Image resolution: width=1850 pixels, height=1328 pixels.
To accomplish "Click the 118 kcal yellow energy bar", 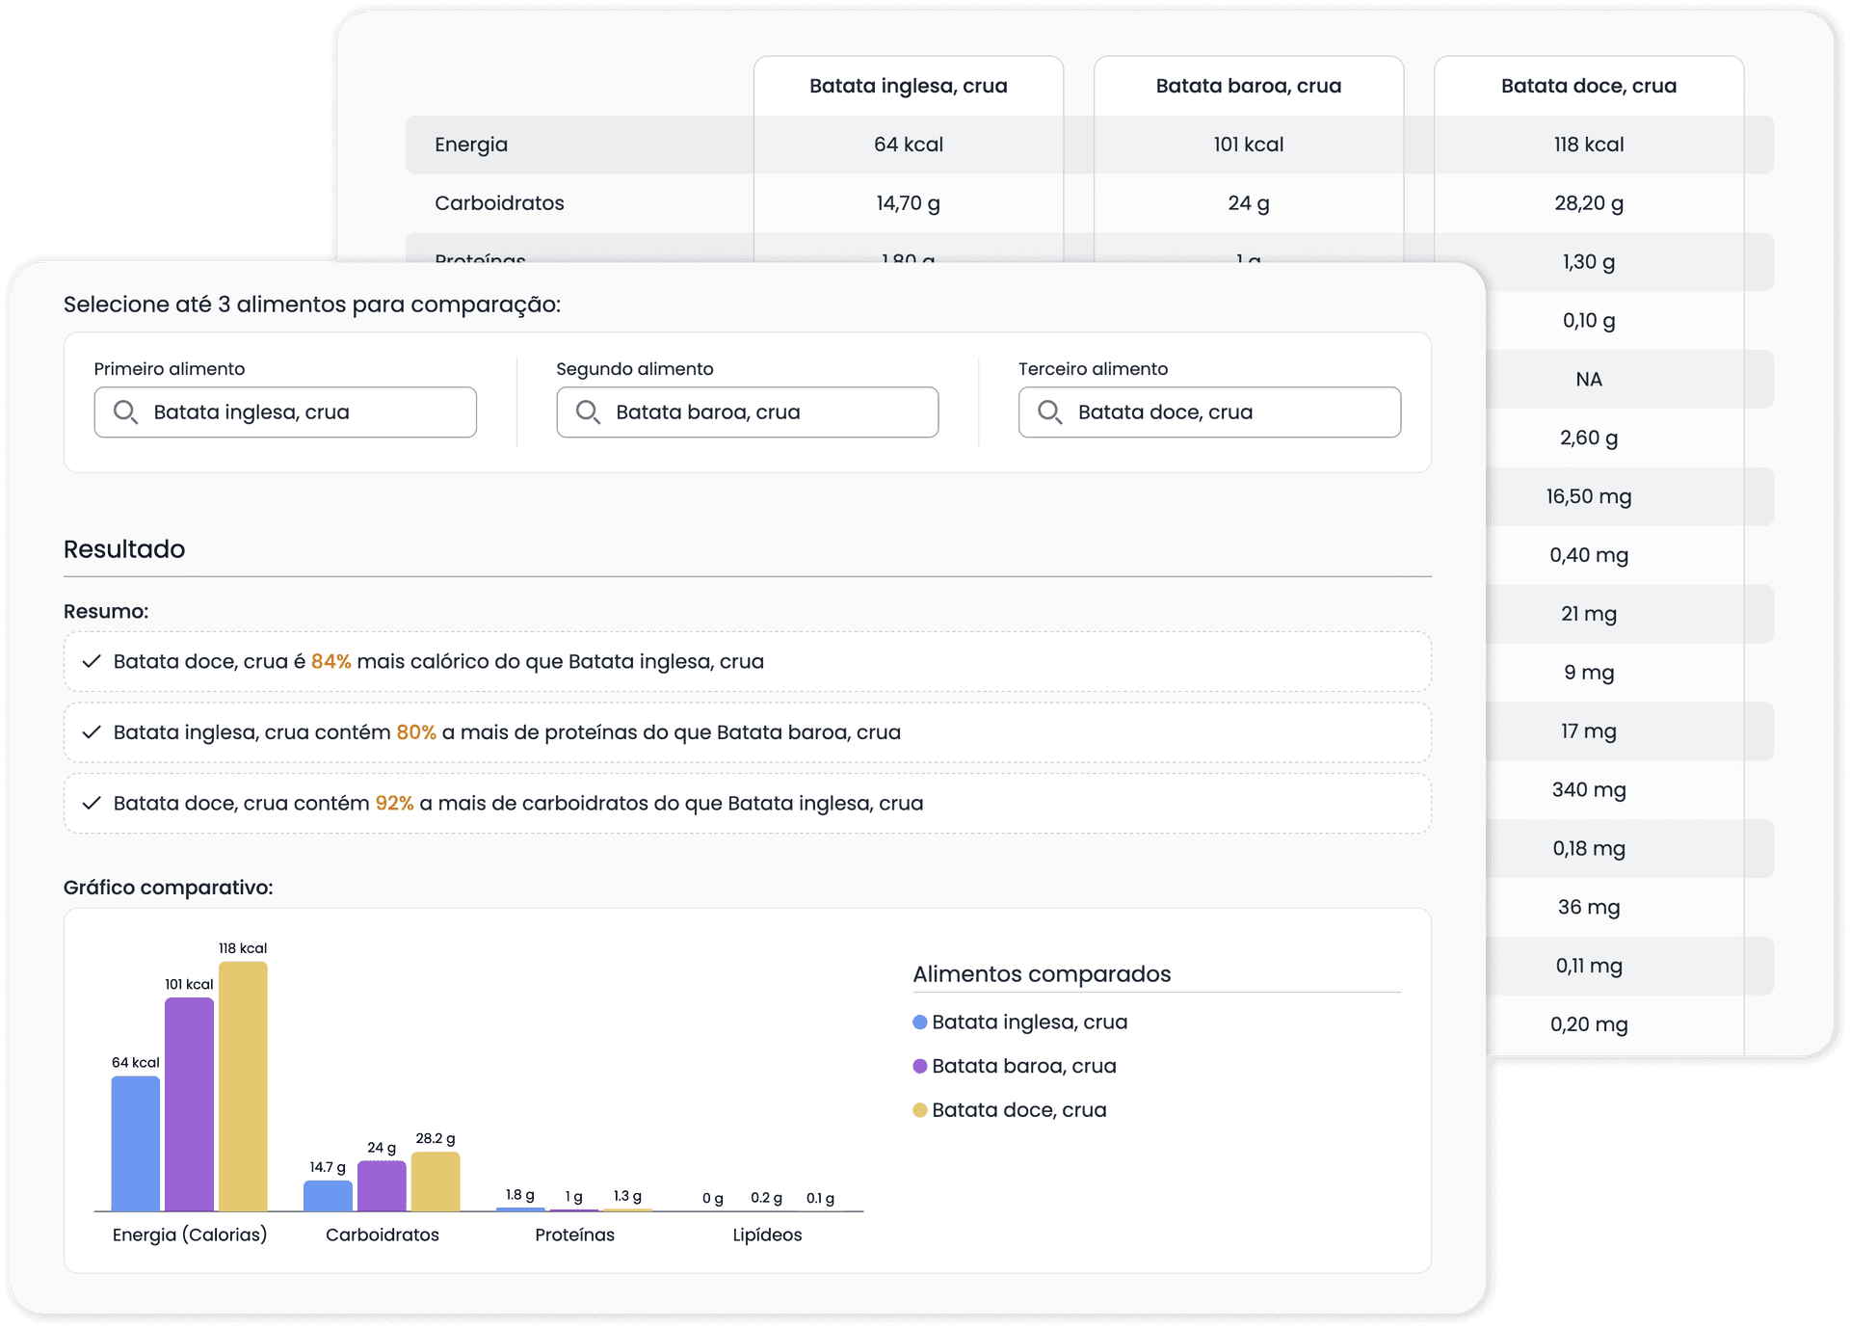I will point(243,1086).
